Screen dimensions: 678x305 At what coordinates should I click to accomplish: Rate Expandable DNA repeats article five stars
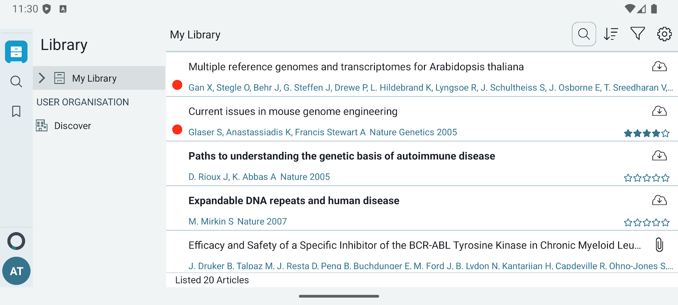tap(665, 223)
